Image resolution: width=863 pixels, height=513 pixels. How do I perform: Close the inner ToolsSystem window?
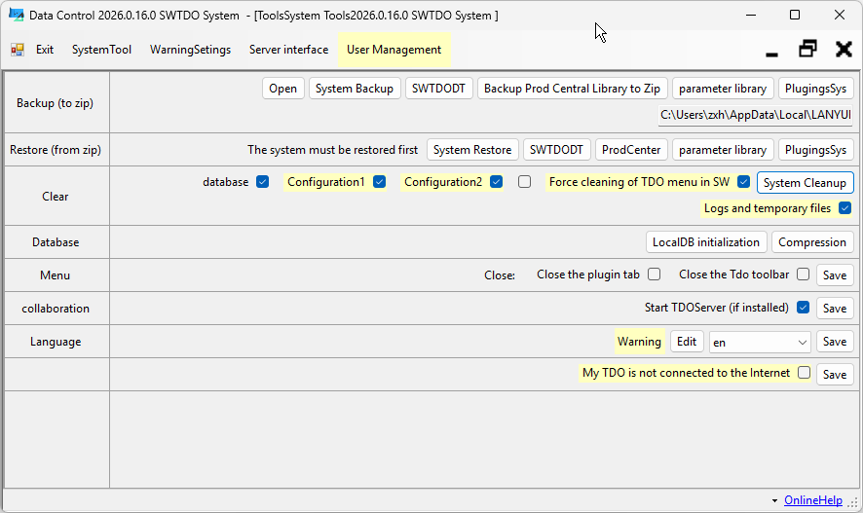click(x=844, y=49)
